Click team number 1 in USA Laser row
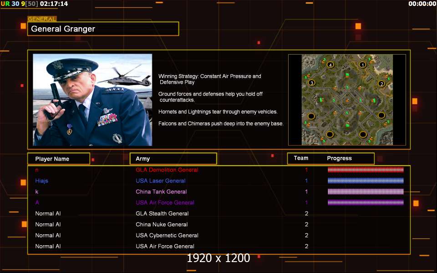The image size is (437, 273). coord(306,181)
